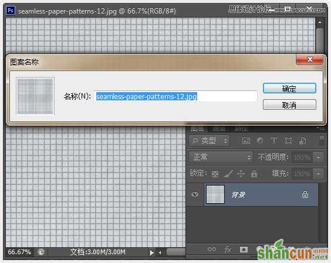Switch to the 通道 channels tab
The height and width of the screenshot is (263, 331).
219,129
